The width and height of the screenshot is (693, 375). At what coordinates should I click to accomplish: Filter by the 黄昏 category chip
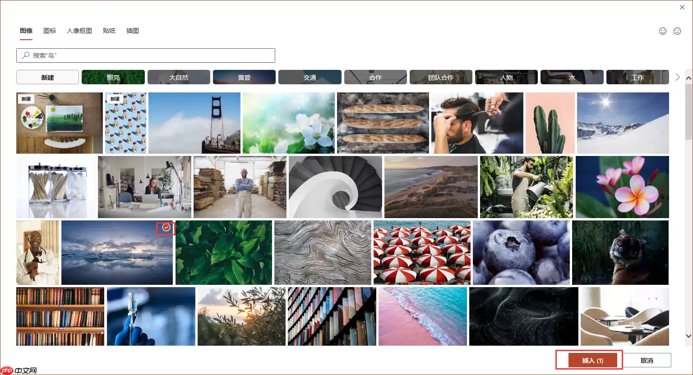[244, 77]
